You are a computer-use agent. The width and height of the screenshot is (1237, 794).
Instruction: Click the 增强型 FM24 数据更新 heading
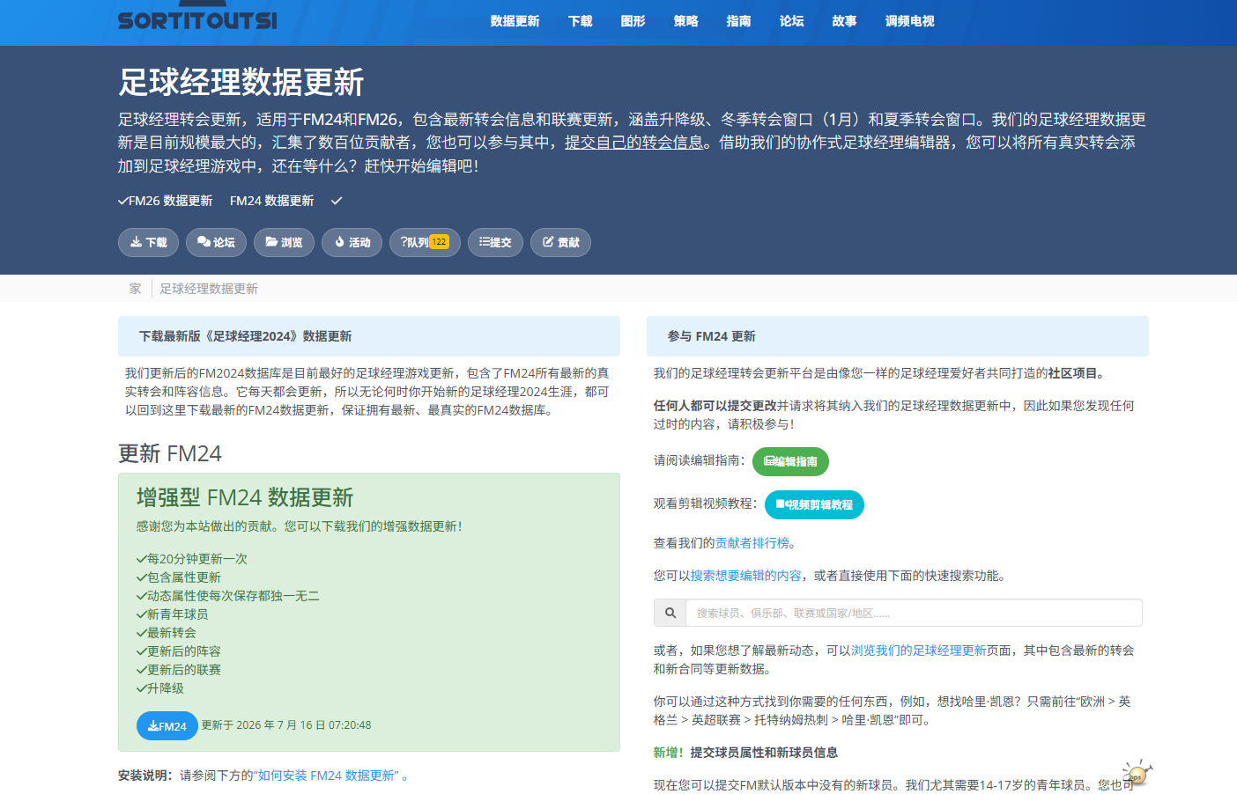[x=245, y=498]
